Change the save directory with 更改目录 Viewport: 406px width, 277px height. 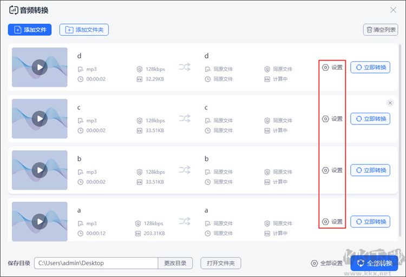point(175,263)
